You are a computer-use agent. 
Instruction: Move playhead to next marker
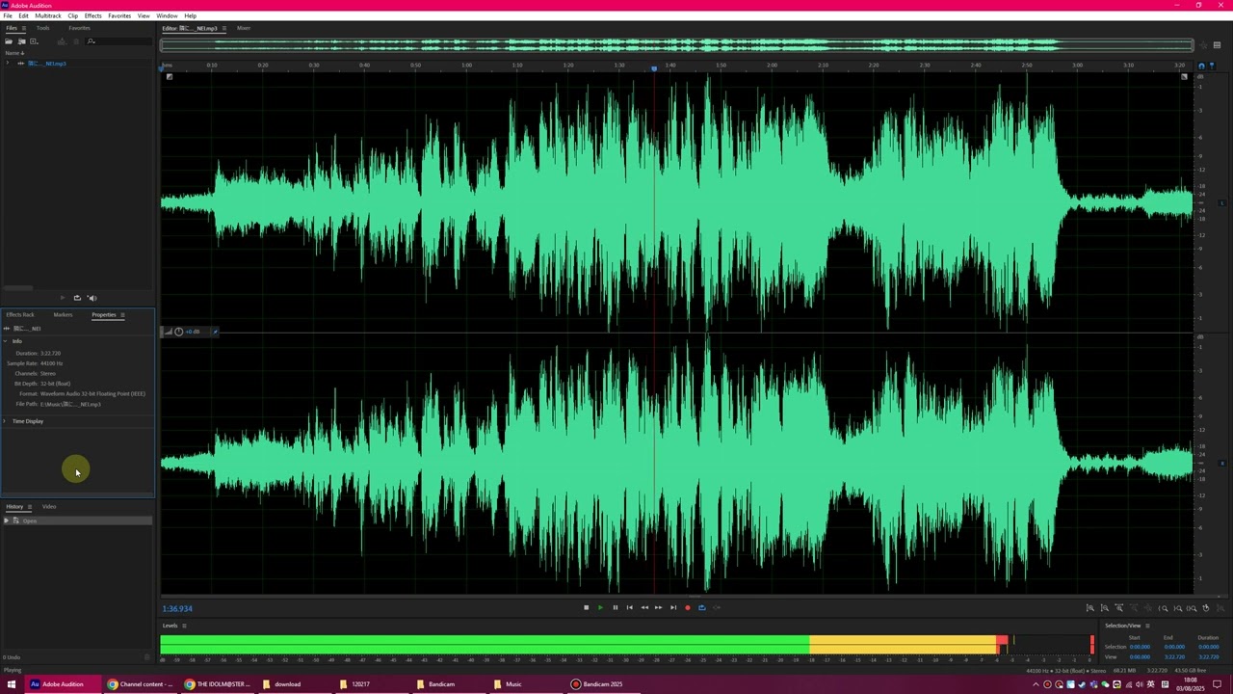(x=672, y=607)
